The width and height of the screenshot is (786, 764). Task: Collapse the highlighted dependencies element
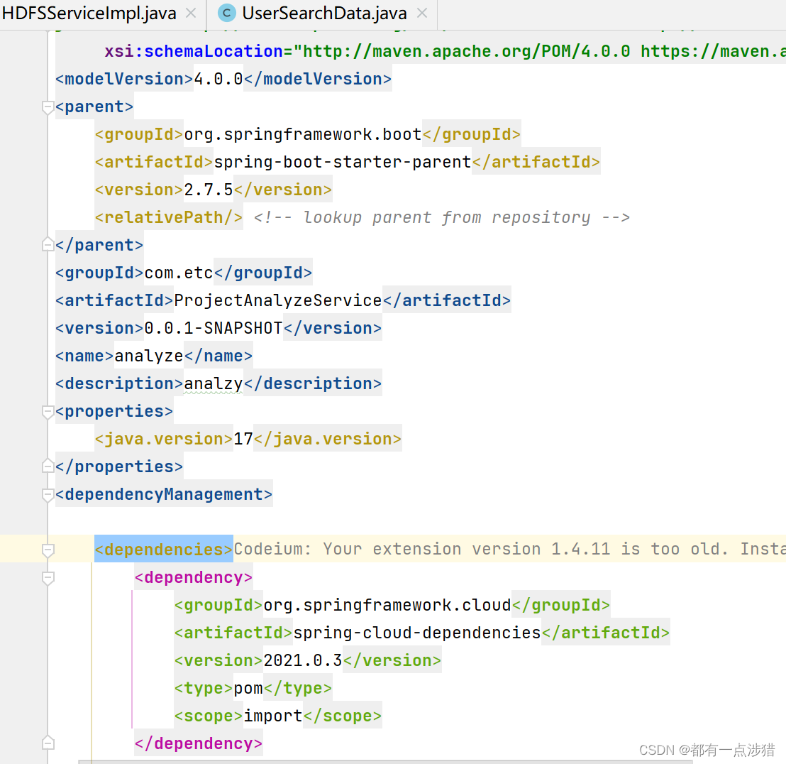(x=47, y=549)
